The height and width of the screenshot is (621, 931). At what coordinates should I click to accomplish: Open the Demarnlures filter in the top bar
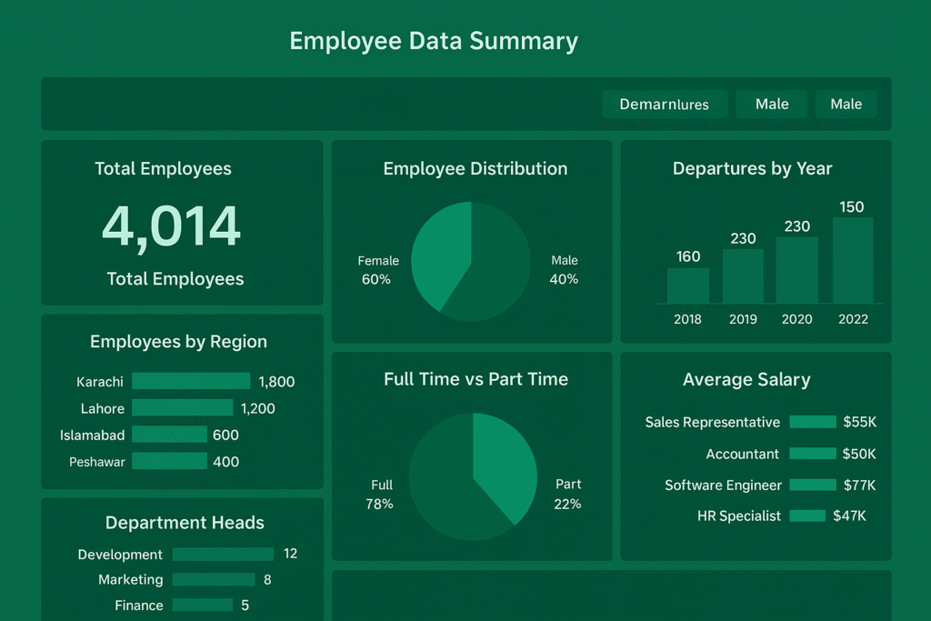tap(665, 105)
